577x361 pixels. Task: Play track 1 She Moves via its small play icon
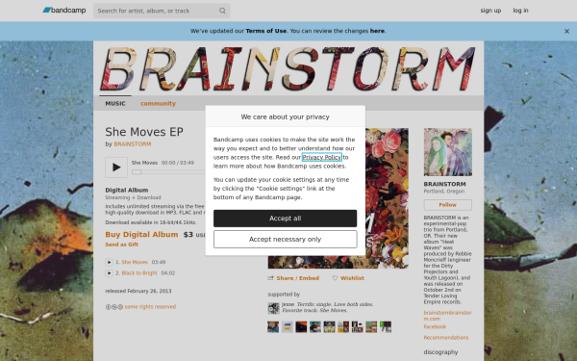pyautogui.click(x=109, y=262)
